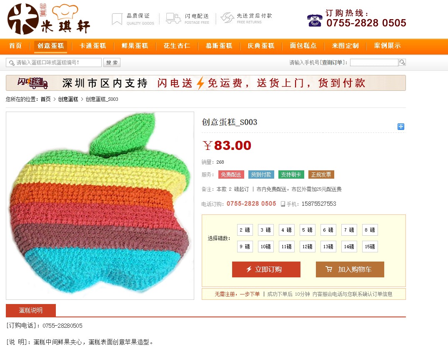
Task: Open the 创意蛋糕 breadcrumb link
Action: pyautogui.click(x=68, y=99)
